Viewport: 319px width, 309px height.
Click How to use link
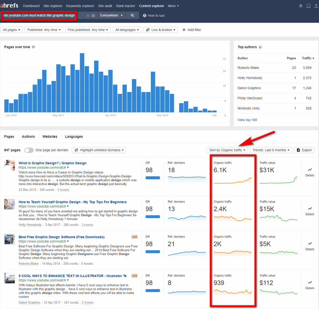click(154, 16)
